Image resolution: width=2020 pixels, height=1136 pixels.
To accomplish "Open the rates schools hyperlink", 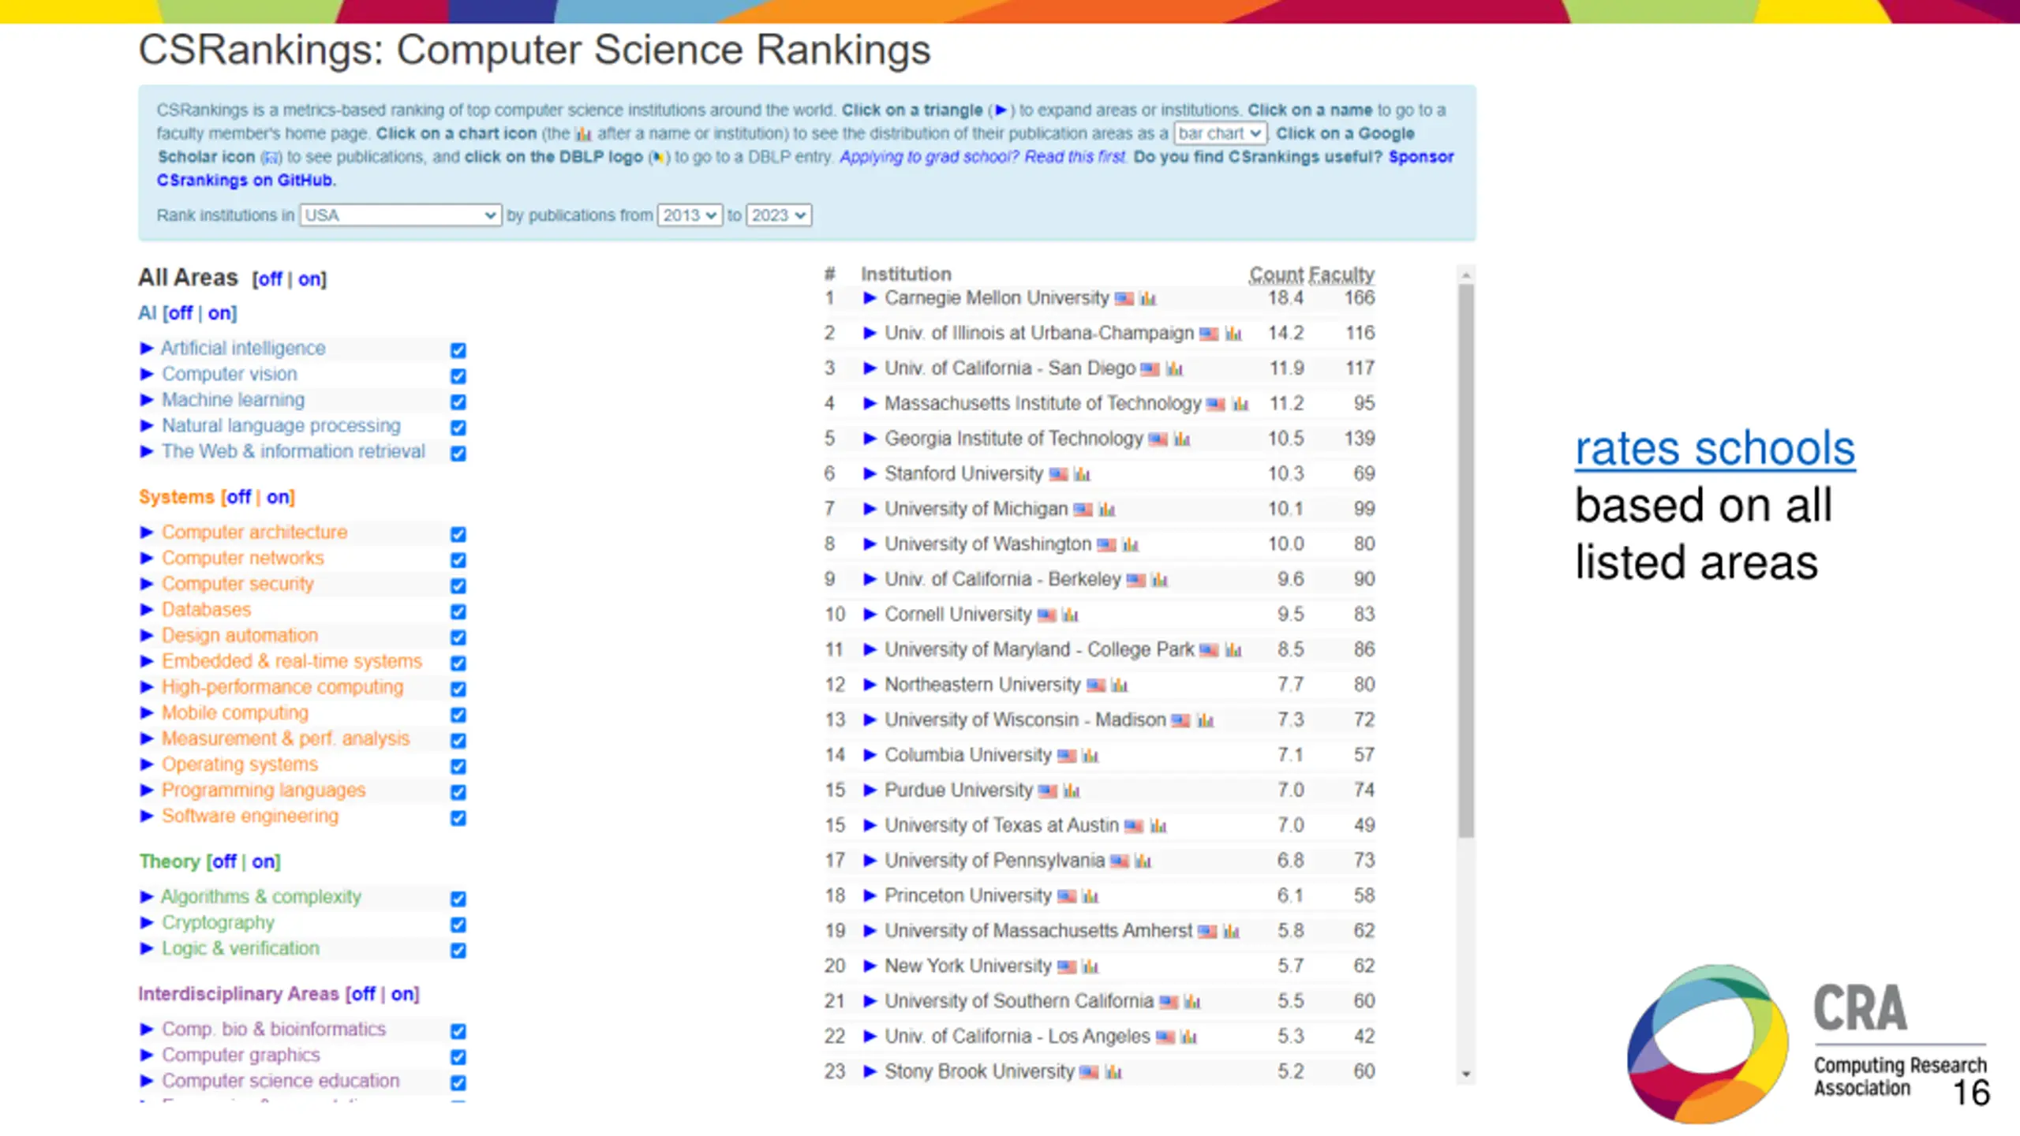I will [x=1715, y=449].
